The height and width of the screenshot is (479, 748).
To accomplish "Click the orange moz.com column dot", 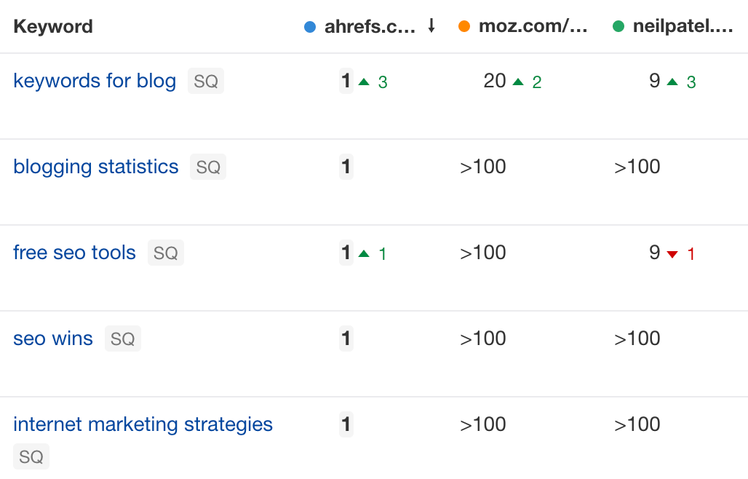I will [465, 25].
